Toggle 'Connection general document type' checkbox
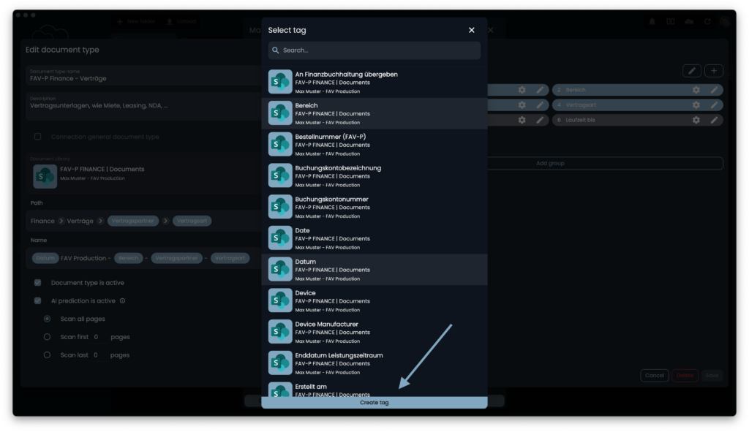The height and width of the screenshot is (432, 749). pos(38,137)
